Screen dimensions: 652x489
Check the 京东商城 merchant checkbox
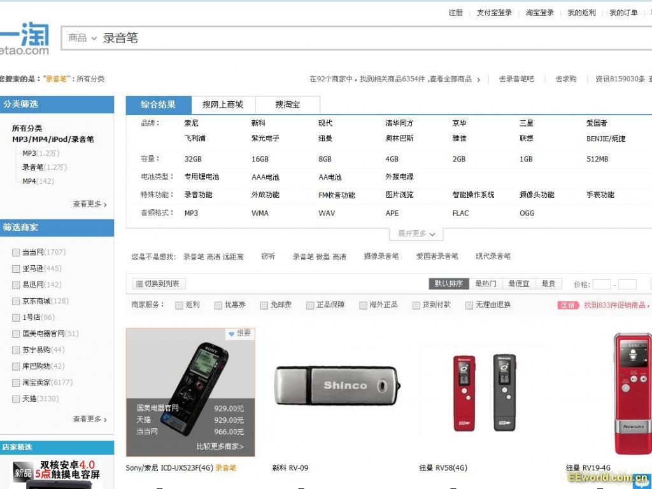click(16, 301)
